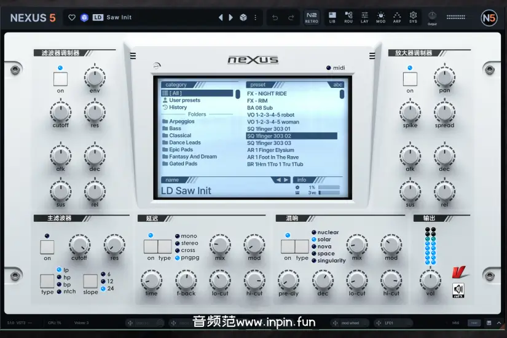
Task: Select the 12 slope option
Action: click(x=107, y=281)
